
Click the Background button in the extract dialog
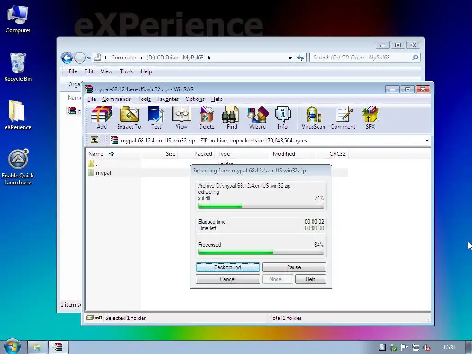pyautogui.click(x=228, y=267)
